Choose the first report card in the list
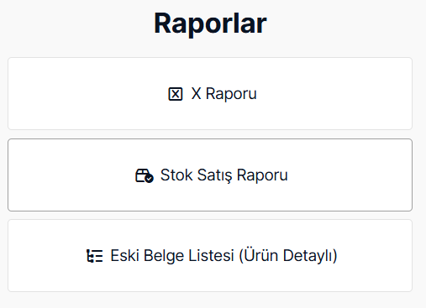This screenshot has width=426, height=308. (x=210, y=93)
